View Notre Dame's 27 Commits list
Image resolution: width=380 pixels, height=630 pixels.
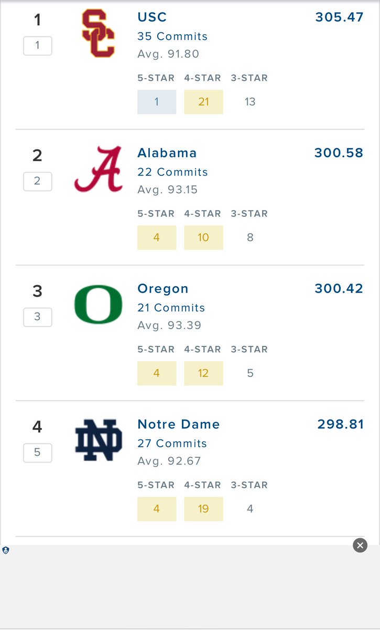172,443
